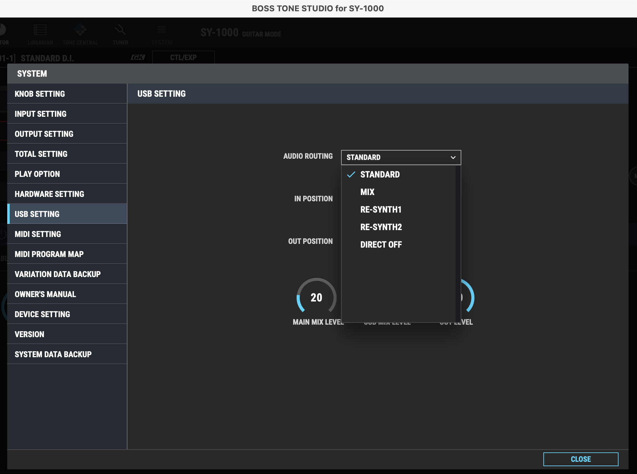
Task: Click the MAIN MIX LEVEL knob
Action: (316, 297)
